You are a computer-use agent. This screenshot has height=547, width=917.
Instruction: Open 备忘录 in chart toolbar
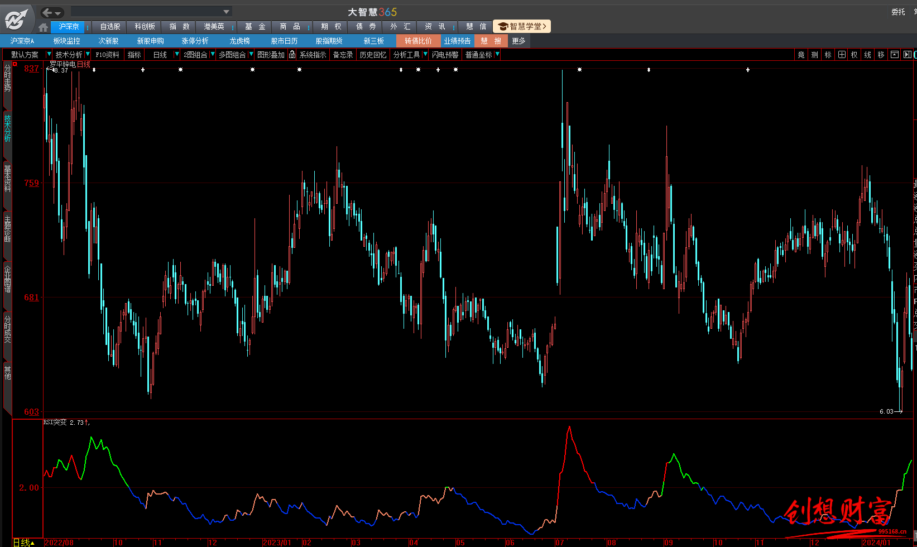pyautogui.click(x=343, y=55)
